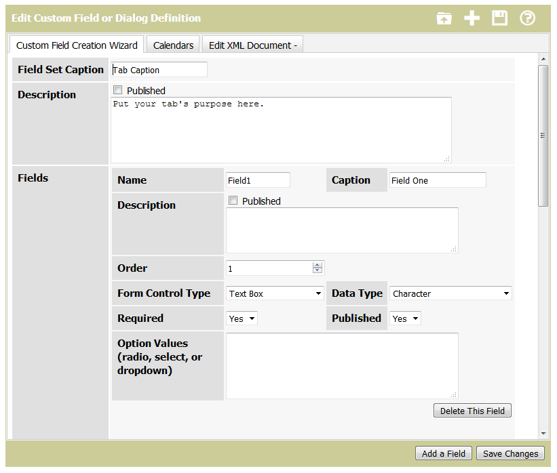Viewport: 557px width, 473px height.
Task: Open help via question mark icon
Action: (x=527, y=18)
